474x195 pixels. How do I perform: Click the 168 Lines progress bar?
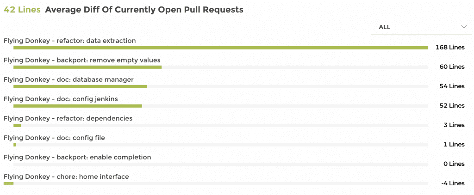(x=220, y=48)
